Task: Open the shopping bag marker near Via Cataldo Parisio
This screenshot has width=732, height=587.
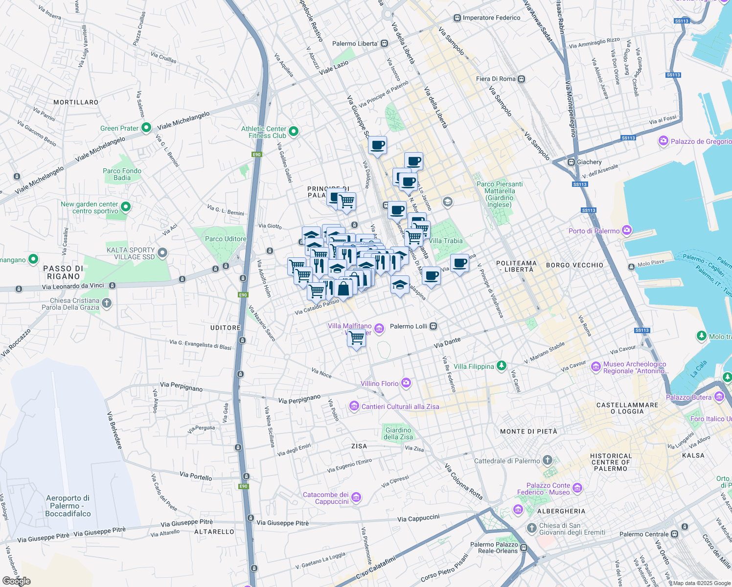Action: click(343, 288)
